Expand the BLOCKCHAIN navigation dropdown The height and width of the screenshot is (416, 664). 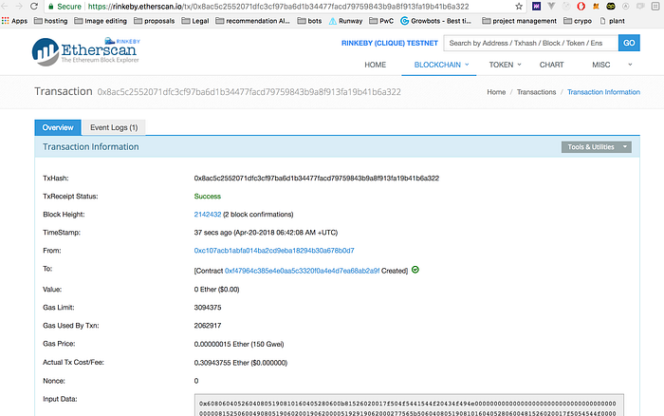point(442,65)
